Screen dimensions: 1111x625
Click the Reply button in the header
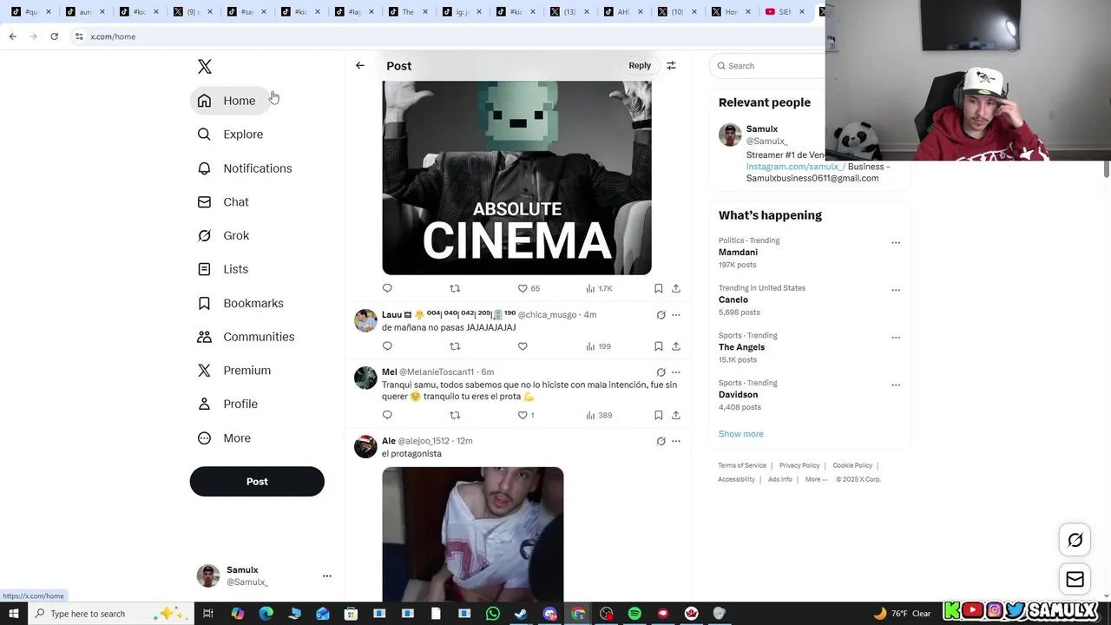click(640, 65)
